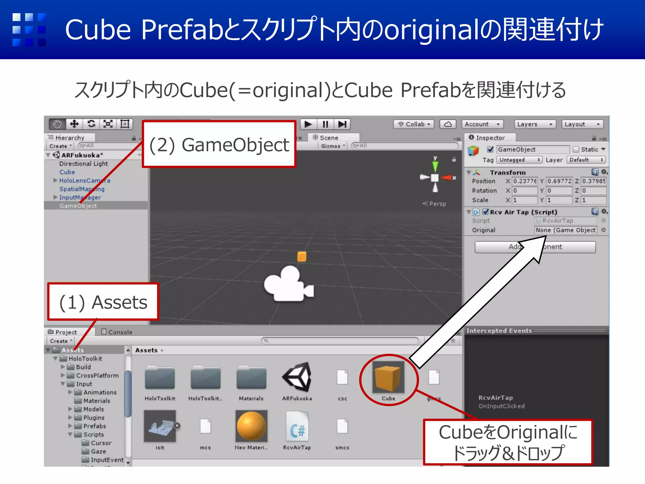Select GameObject in Hierarchy
This screenshot has height=484, width=645.
78,206
